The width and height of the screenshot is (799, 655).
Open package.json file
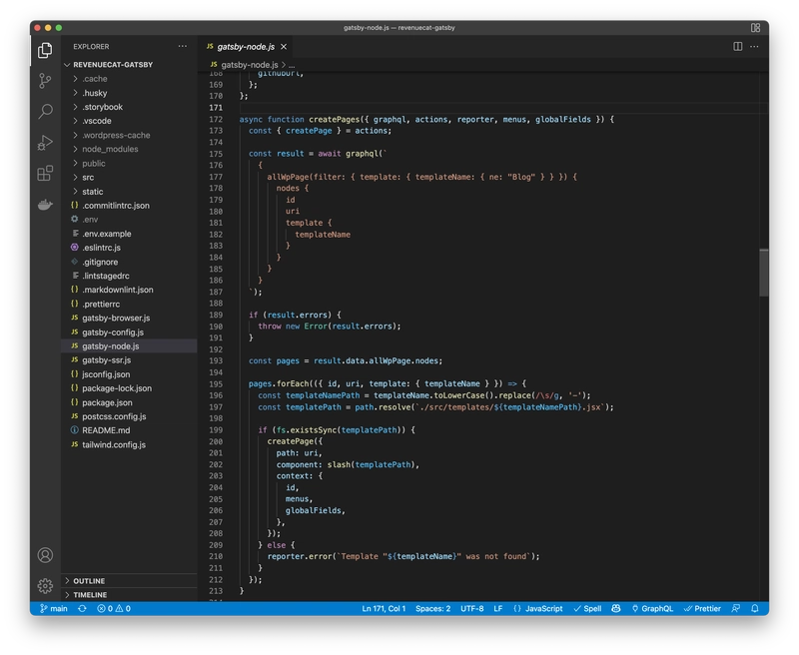(x=129, y=402)
